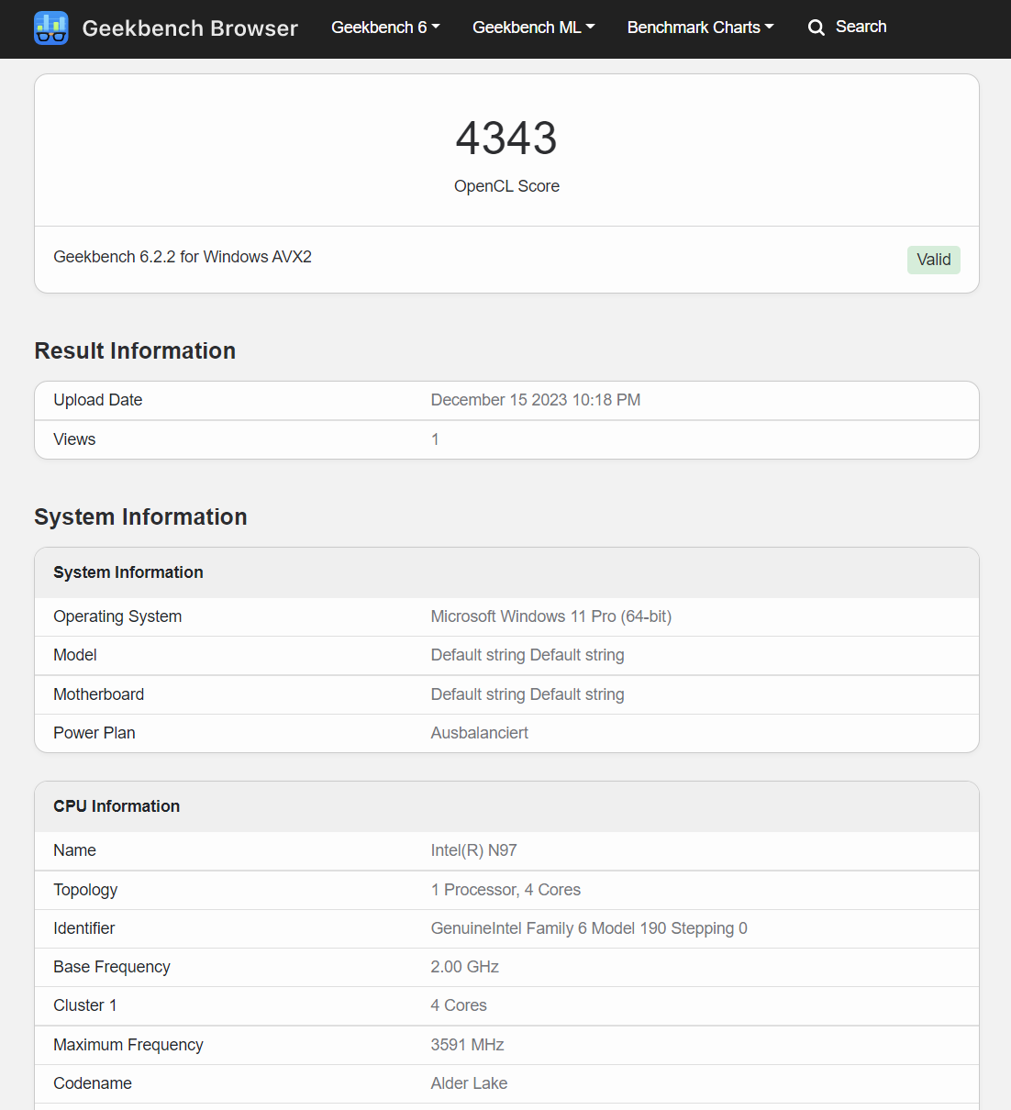Click the Identifier row label
1011x1110 pixels.
(84, 928)
